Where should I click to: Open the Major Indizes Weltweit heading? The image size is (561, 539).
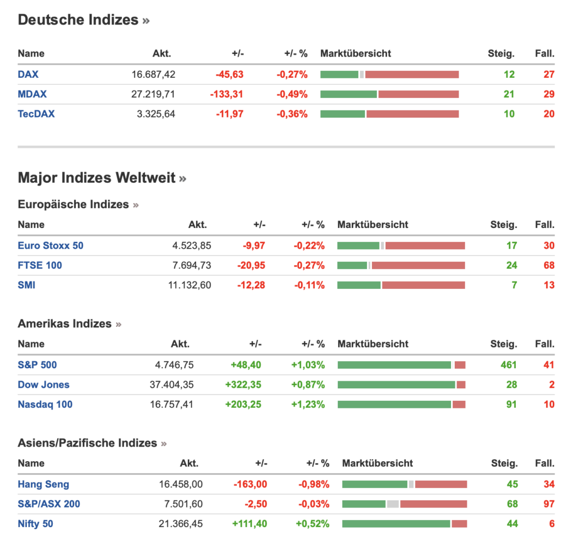tap(102, 178)
